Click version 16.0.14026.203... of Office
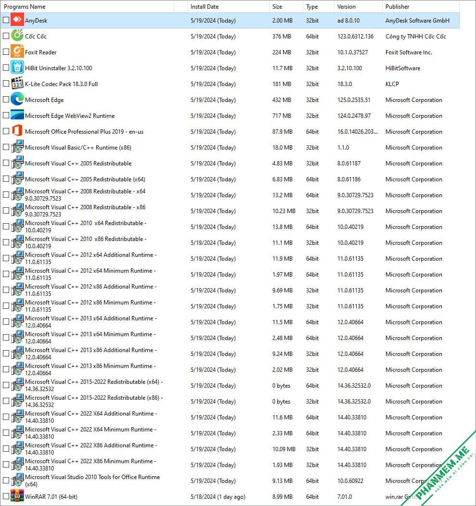 click(357, 131)
